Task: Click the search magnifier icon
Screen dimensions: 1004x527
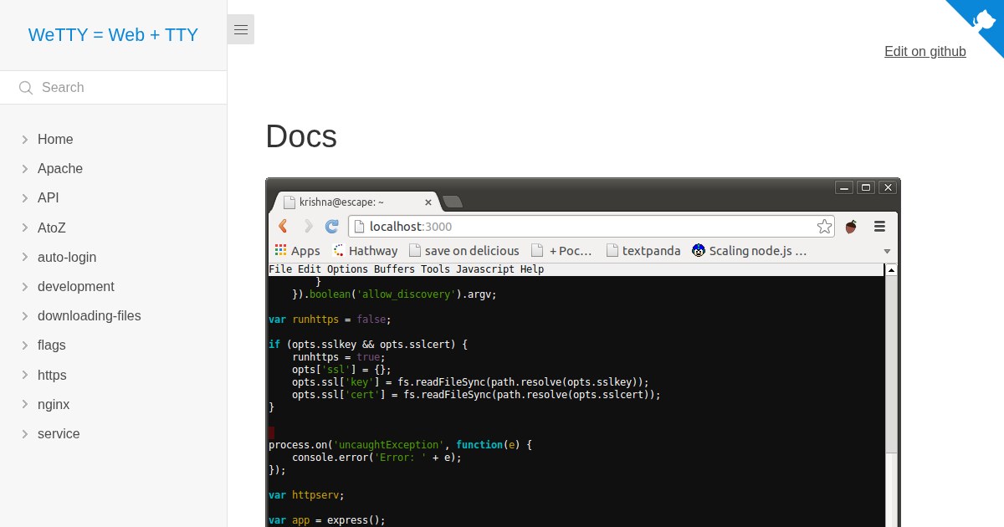Action: (26, 88)
